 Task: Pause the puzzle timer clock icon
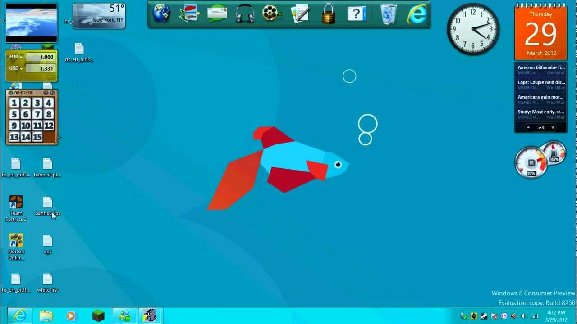pyautogui.click(x=11, y=93)
